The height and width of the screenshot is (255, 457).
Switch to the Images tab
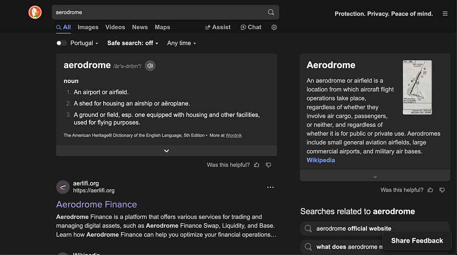(88, 27)
